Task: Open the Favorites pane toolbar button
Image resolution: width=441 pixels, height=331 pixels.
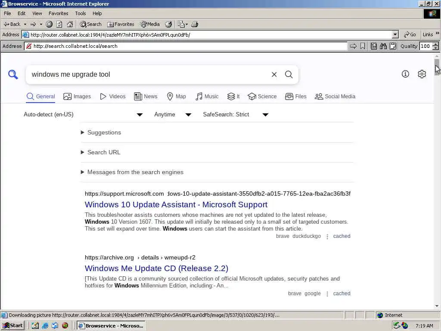Action: pos(121,24)
